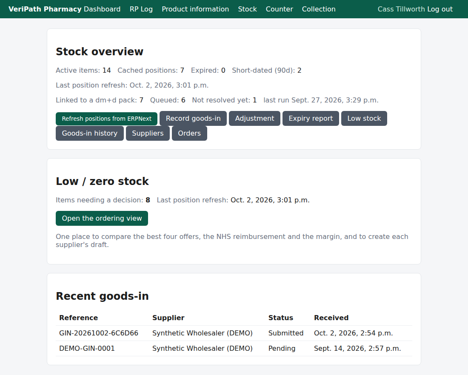Screen dimensions: 468x375
Task: Select reference DEMO-GIN-0001
Action: 87,349
